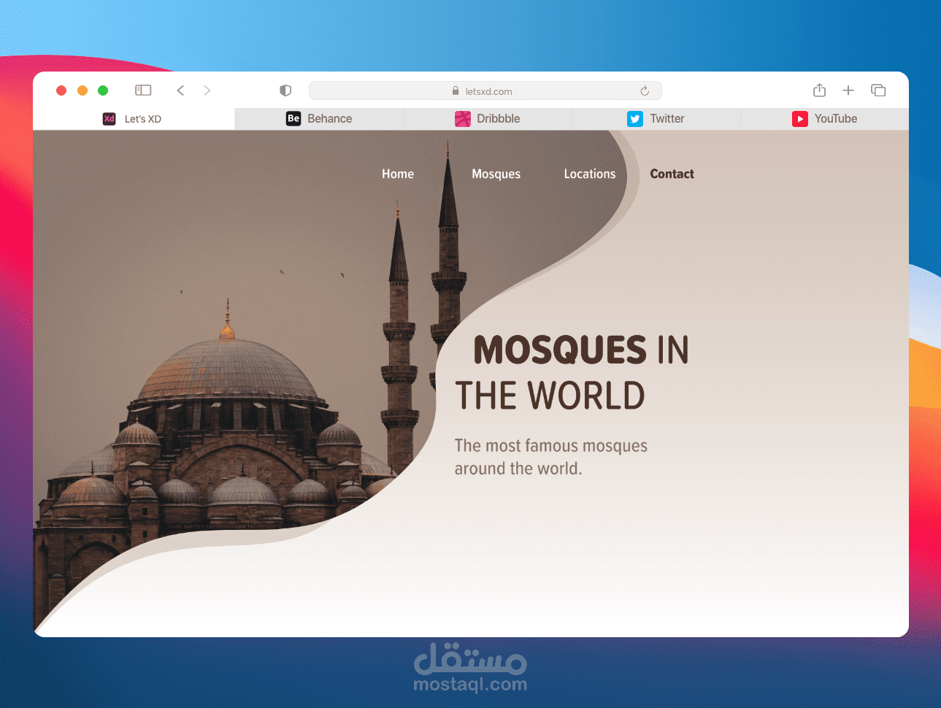941x708 pixels.
Task: Minimize the window with yellow button
Action: pyautogui.click(x=82, y=91)
